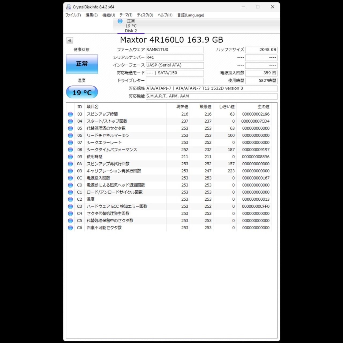
Task: Click raw value 000000000013 in 温度 row
Action: [256, 199]
